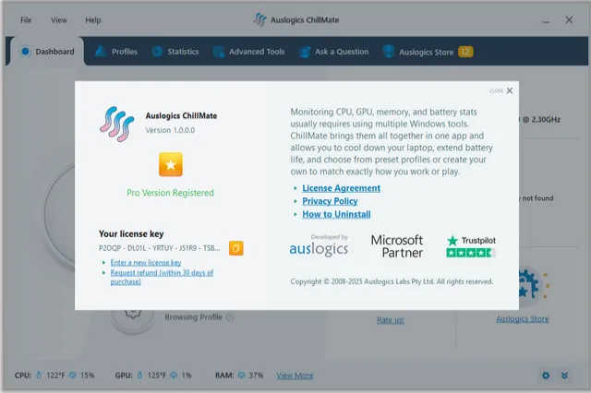Viewport: 591px width, 393px height.
Task: Click the Profiles tab icon
Action: [101, 51]
